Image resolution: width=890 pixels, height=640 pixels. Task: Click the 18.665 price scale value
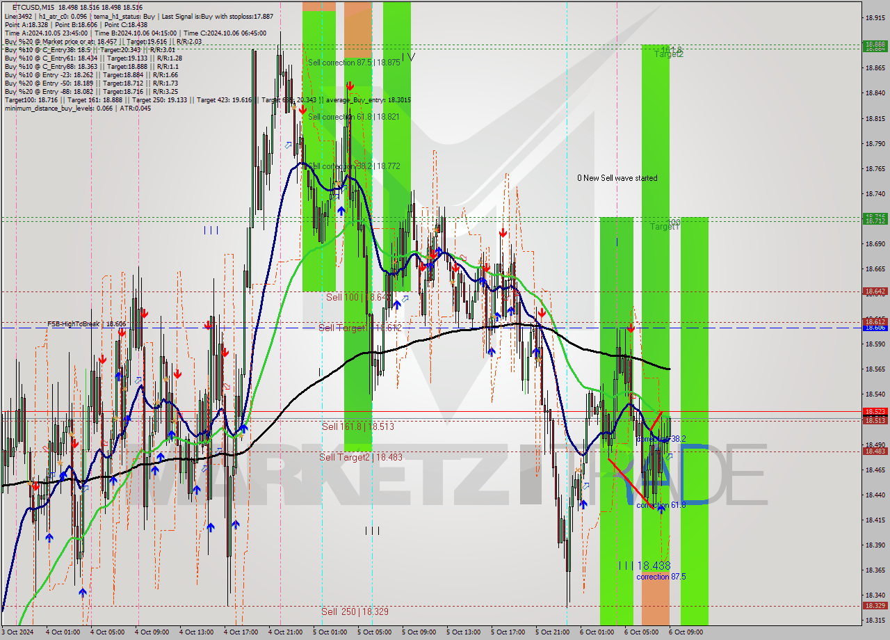point(875,269)
